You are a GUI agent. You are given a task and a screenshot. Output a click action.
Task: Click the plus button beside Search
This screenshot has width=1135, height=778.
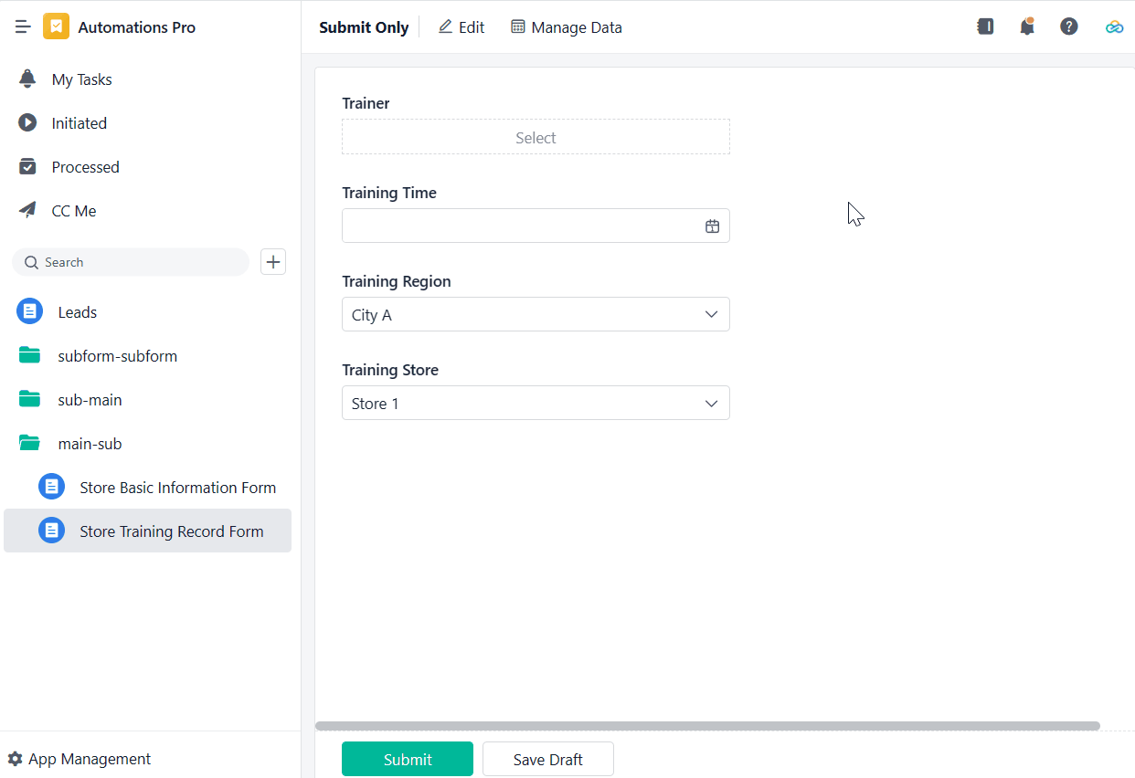[273, 262]
